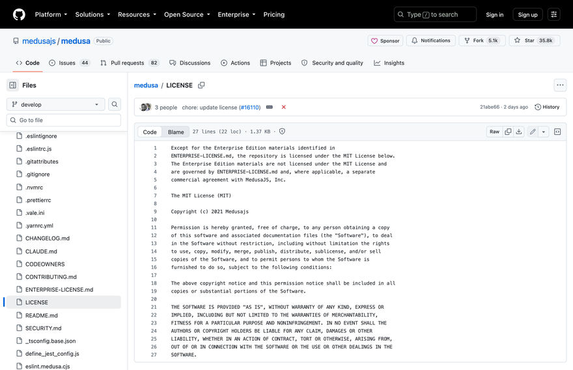
Task: Open the symbols panel icon
Action: (x=557, y=132)
